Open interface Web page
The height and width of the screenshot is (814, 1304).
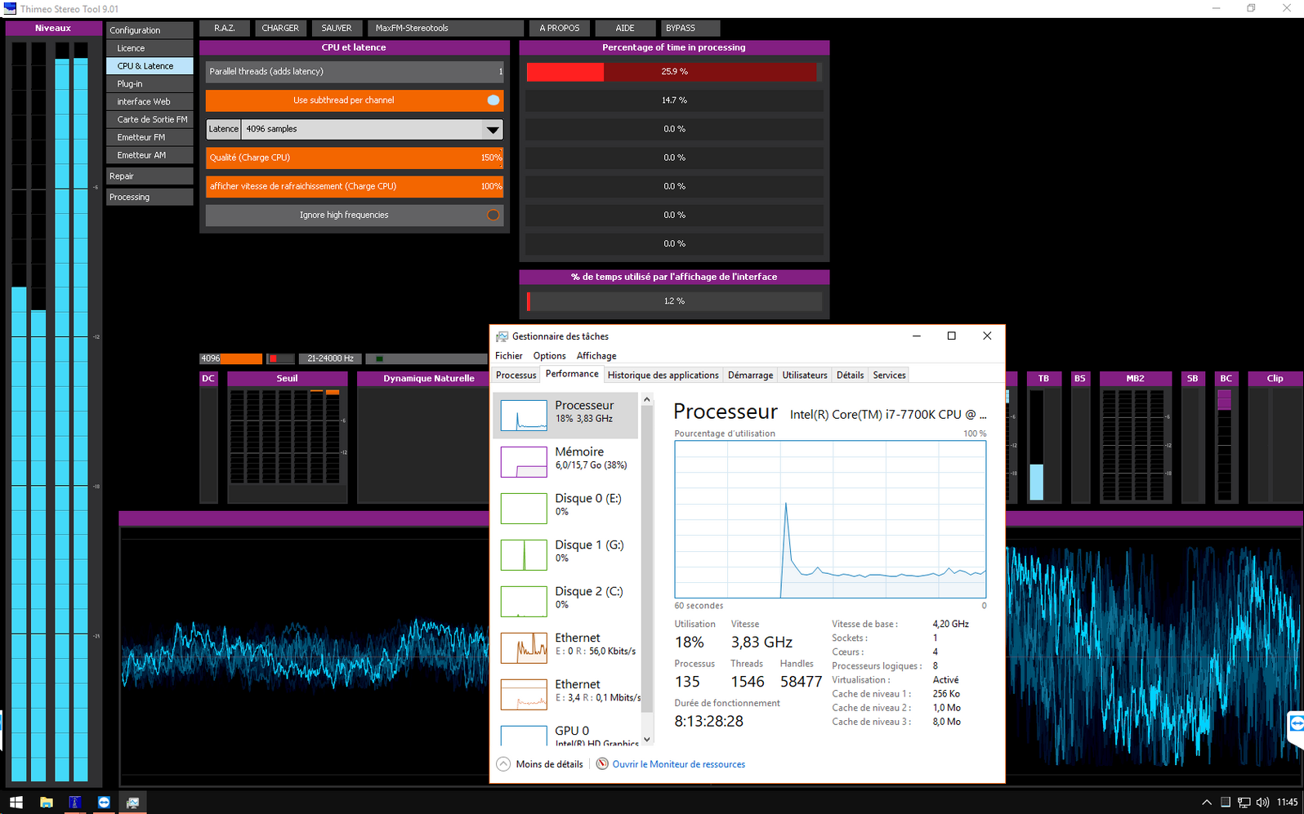(150, 102)
